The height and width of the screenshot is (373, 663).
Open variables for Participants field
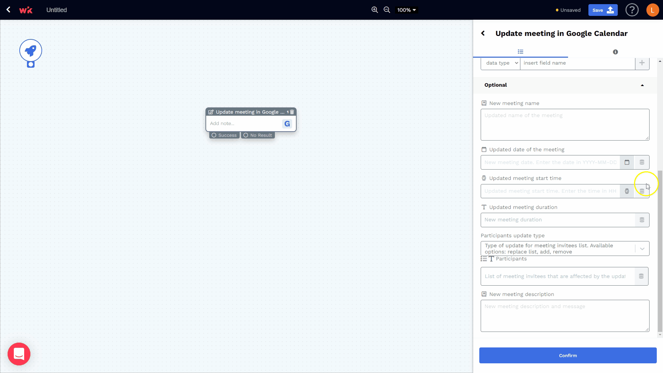click(641, 276)
